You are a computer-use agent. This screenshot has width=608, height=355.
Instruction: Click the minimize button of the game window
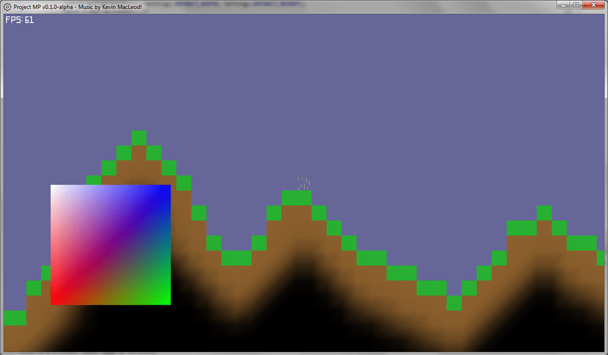[562, 5]
